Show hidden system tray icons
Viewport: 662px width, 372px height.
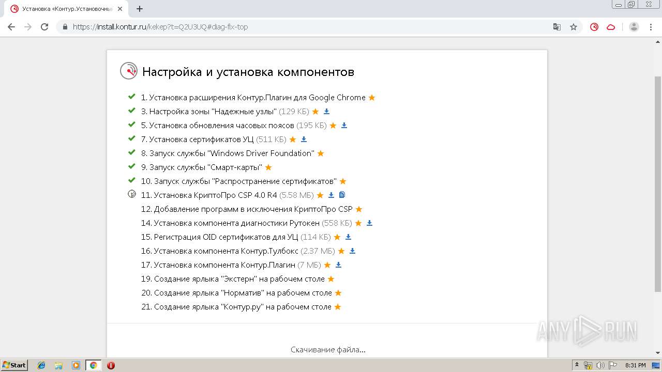(x=577, y=365)
